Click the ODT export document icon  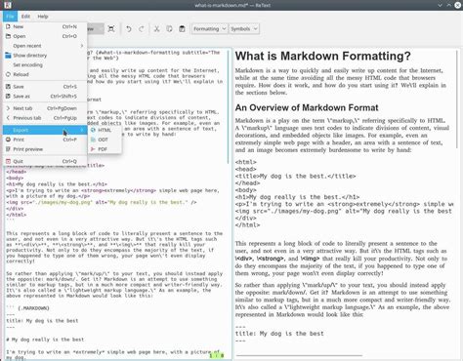93,140
